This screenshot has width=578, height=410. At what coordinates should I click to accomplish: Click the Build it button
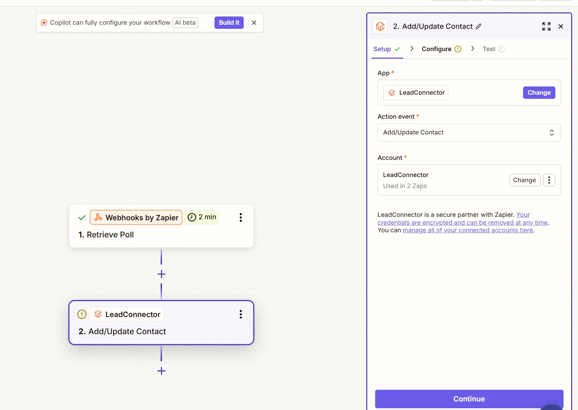pos(229,23)
